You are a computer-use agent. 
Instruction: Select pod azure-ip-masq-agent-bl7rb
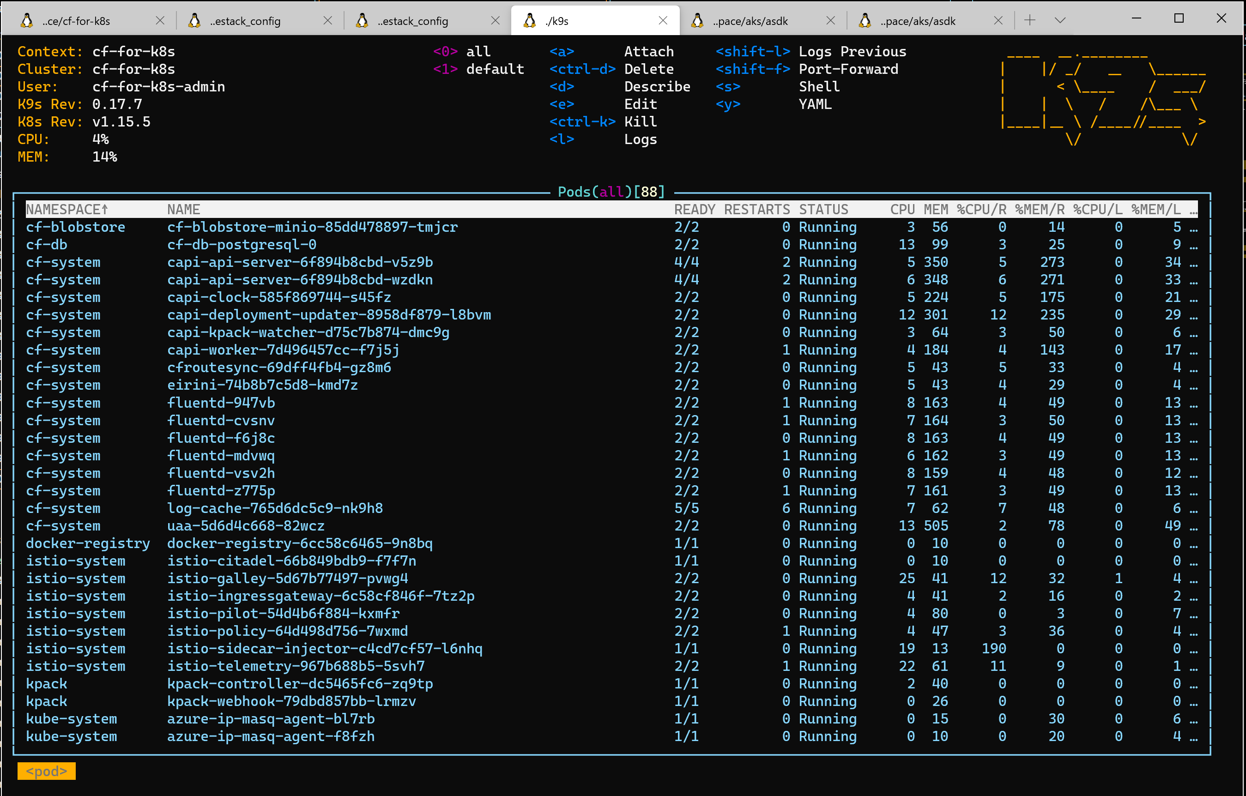[x=611, y=719]
